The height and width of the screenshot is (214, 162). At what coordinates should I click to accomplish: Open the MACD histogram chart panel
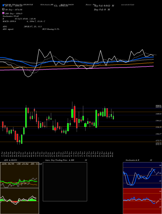19,201
